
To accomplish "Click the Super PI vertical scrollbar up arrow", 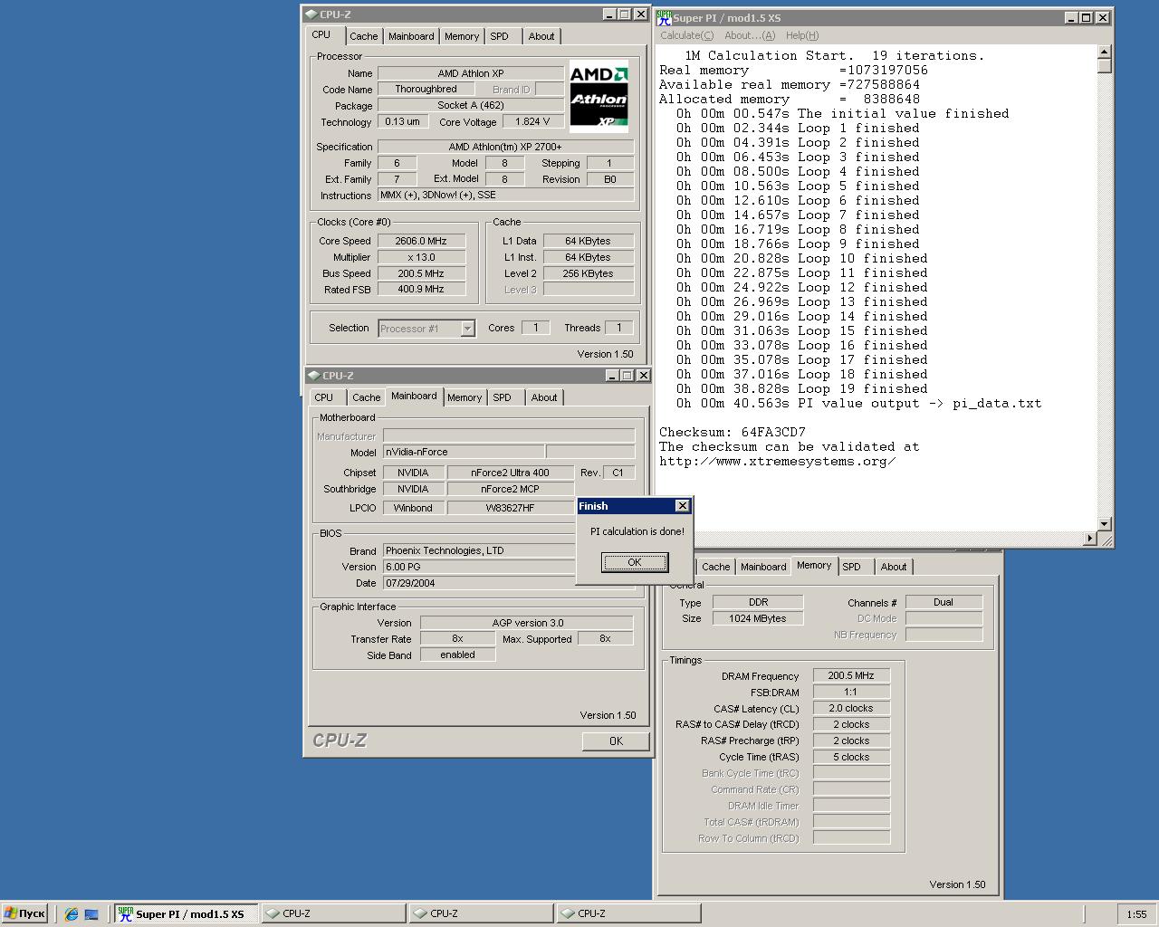I will pos(1105,52).
